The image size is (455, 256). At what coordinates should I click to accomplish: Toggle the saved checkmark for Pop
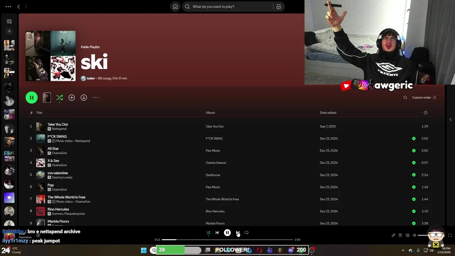tap(414, 187)
